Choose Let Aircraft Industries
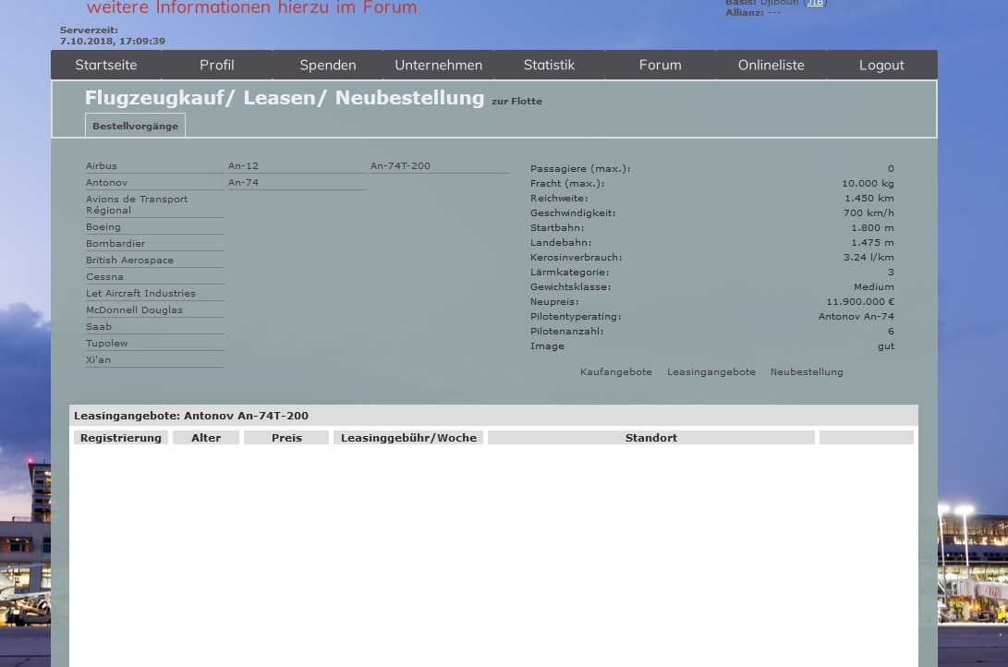The image size is (1008, 667). click(155, 294)
